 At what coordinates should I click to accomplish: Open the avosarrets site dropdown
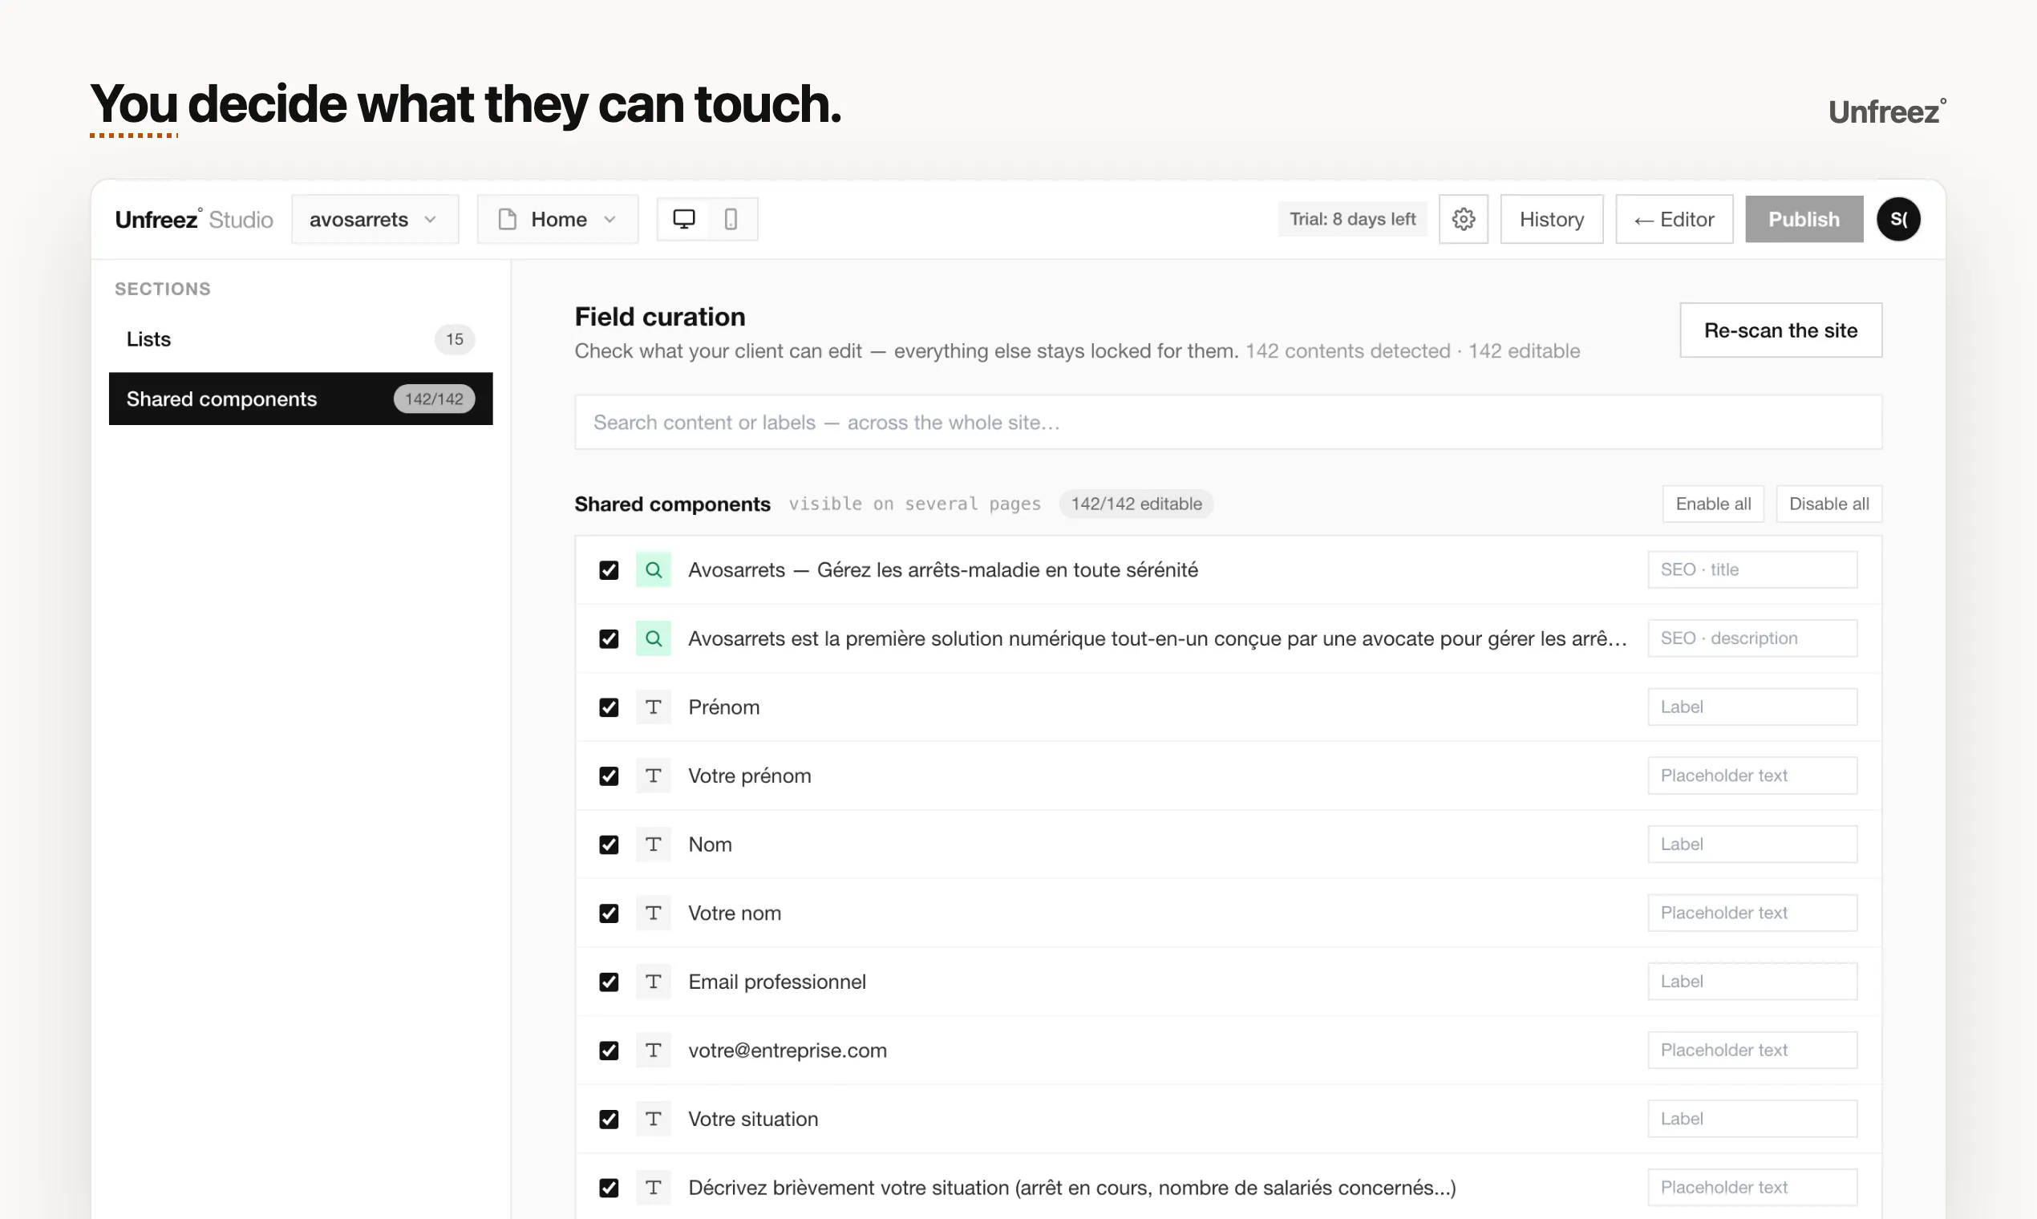pyautogui.click(x=375, y=219)
